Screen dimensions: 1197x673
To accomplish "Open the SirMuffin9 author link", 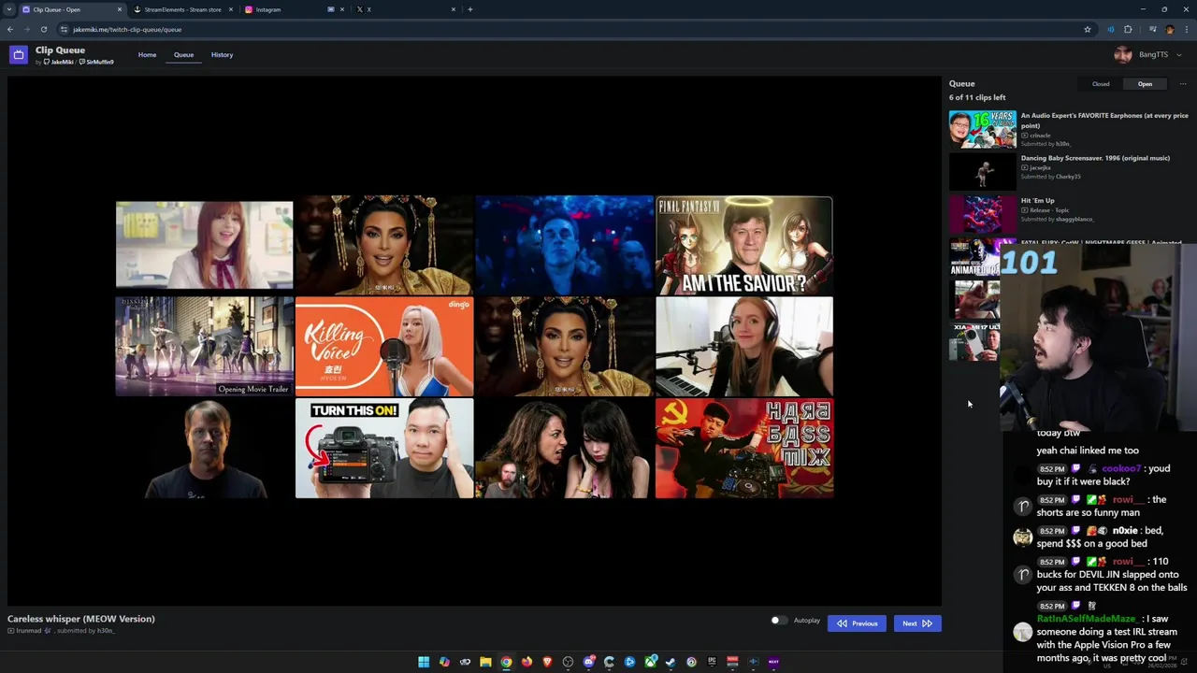I will [97, 62].
